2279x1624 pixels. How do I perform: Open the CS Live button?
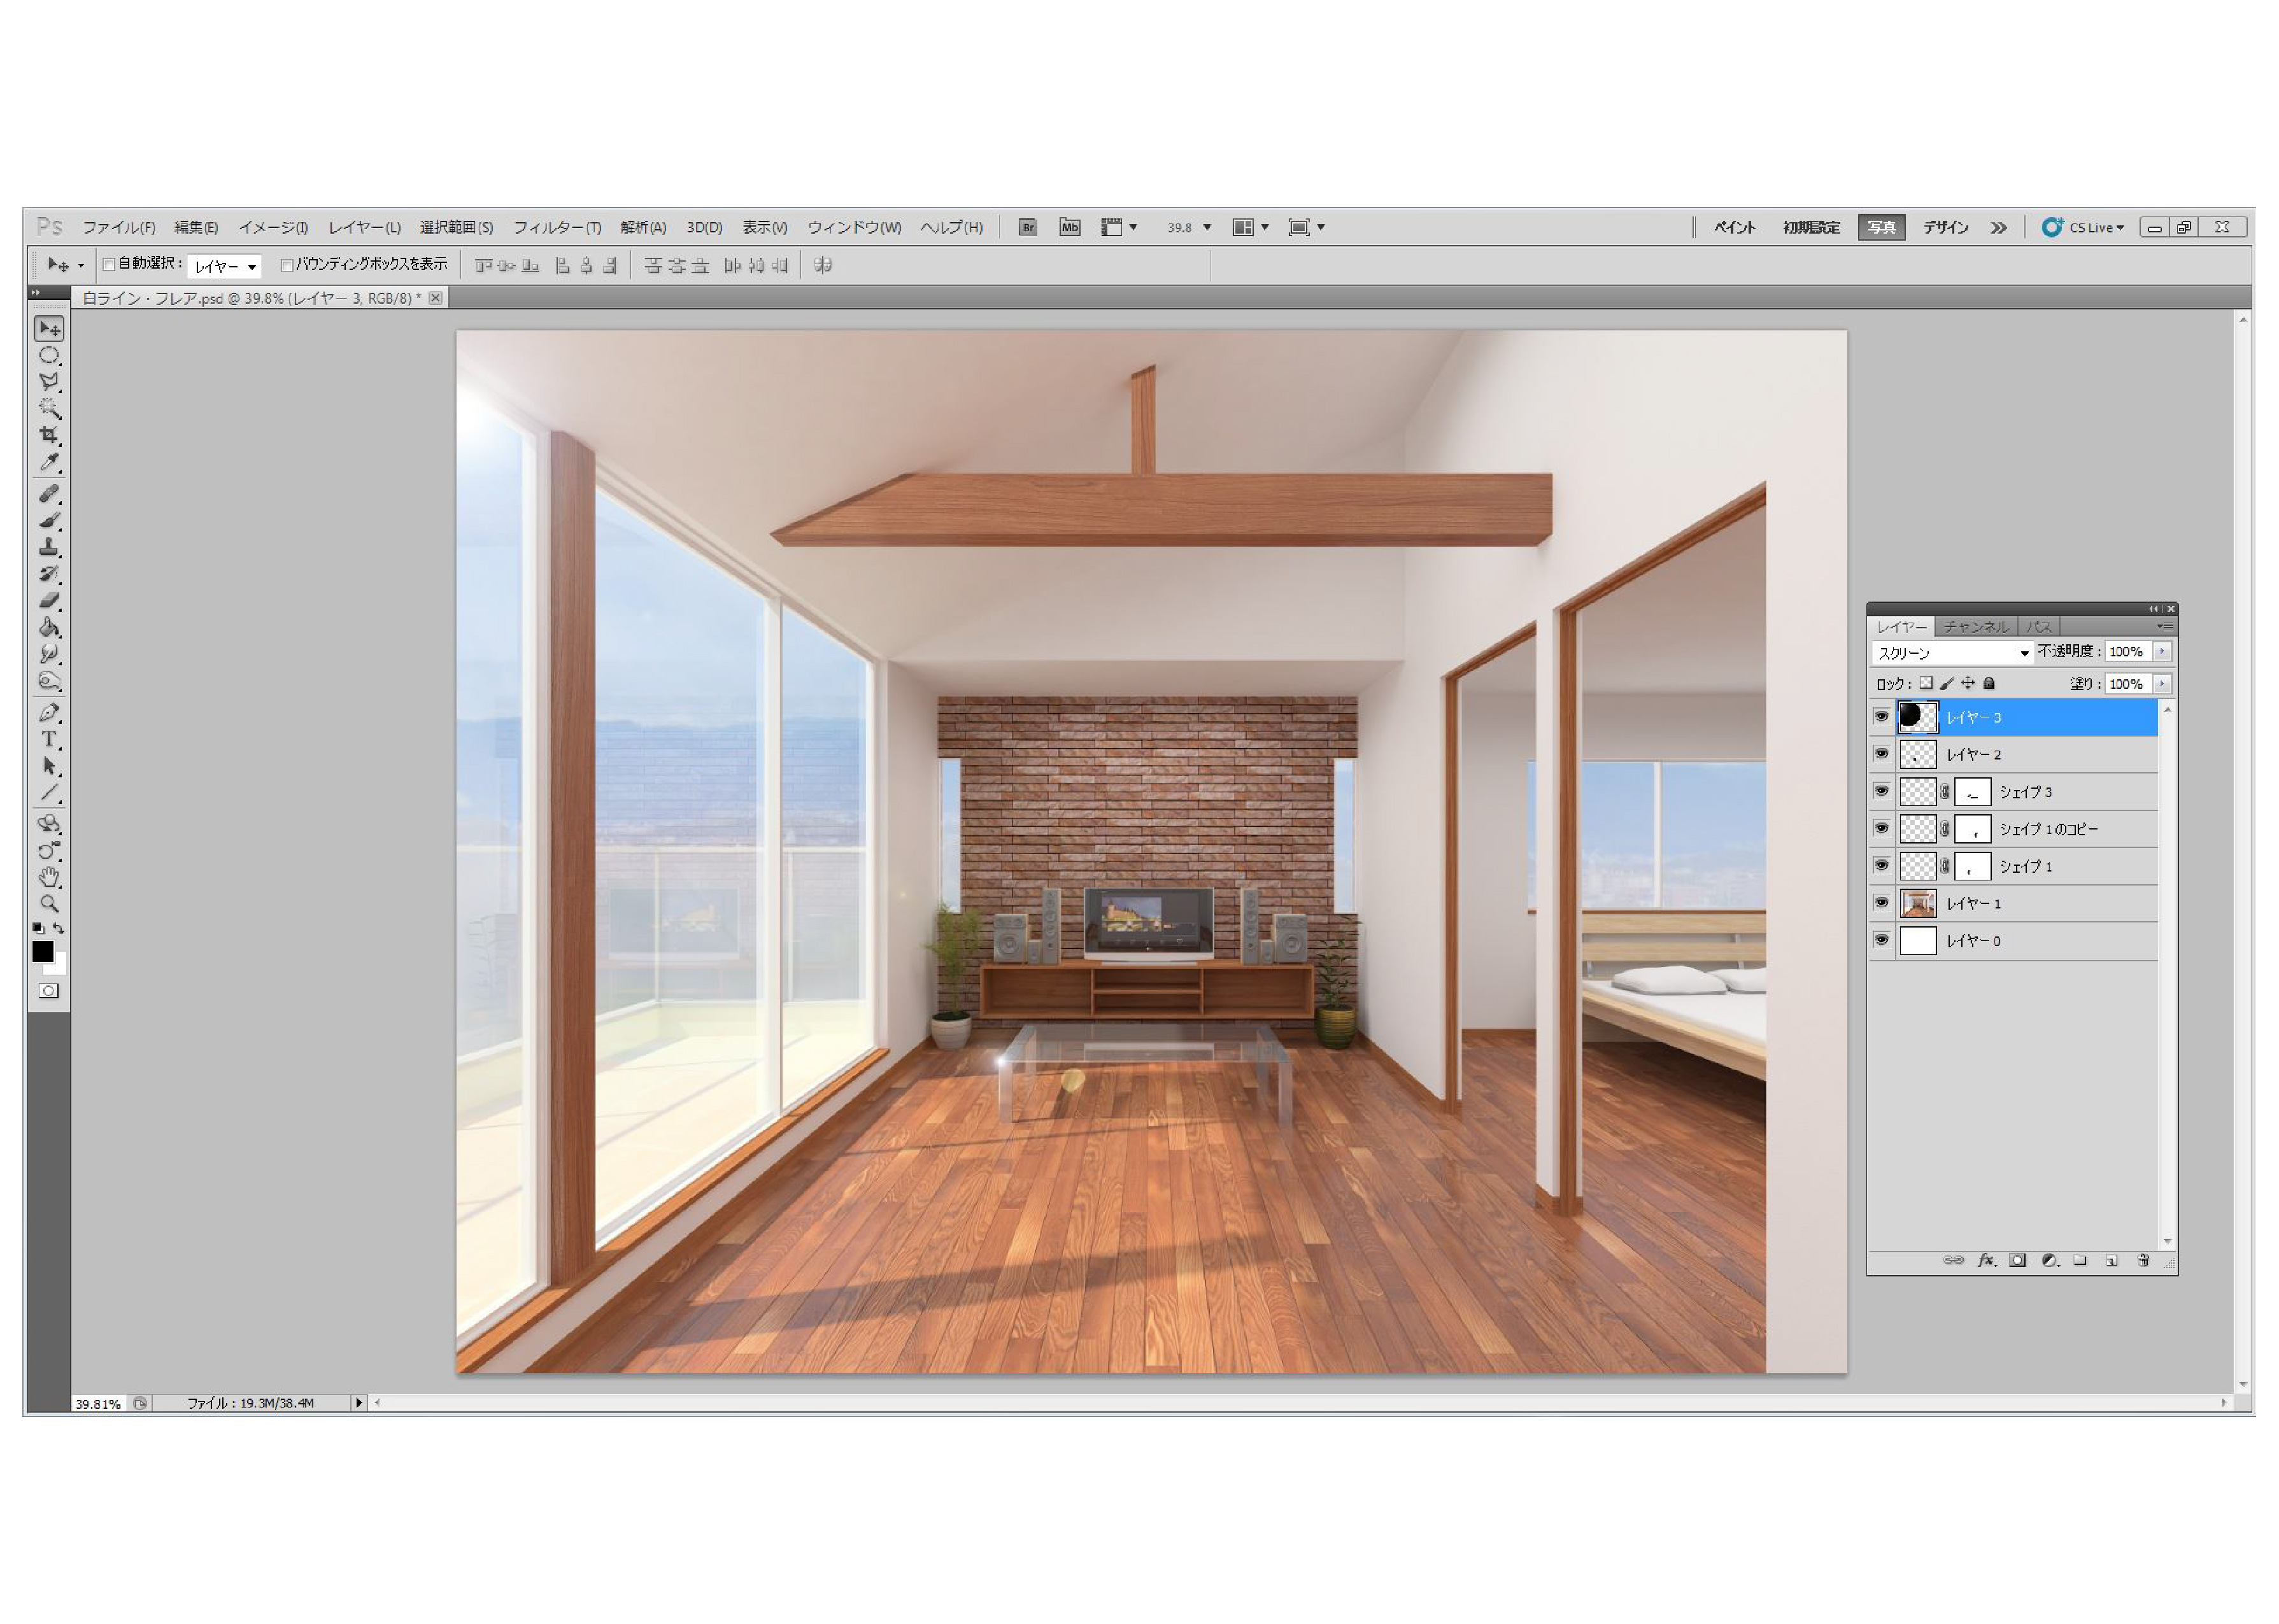pyautogui.click(x=2085, y=228)
